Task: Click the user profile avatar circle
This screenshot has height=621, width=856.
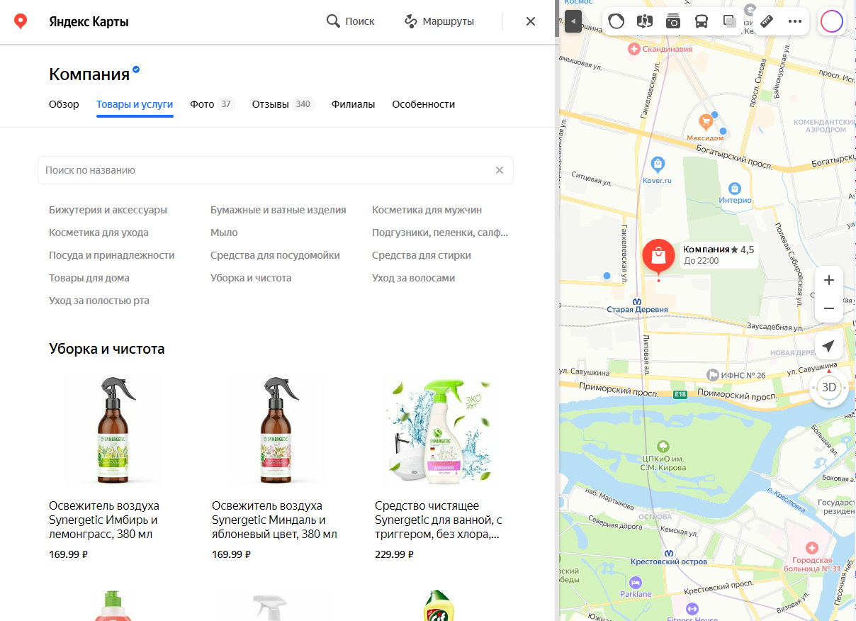Action: (x=831, y=21)
